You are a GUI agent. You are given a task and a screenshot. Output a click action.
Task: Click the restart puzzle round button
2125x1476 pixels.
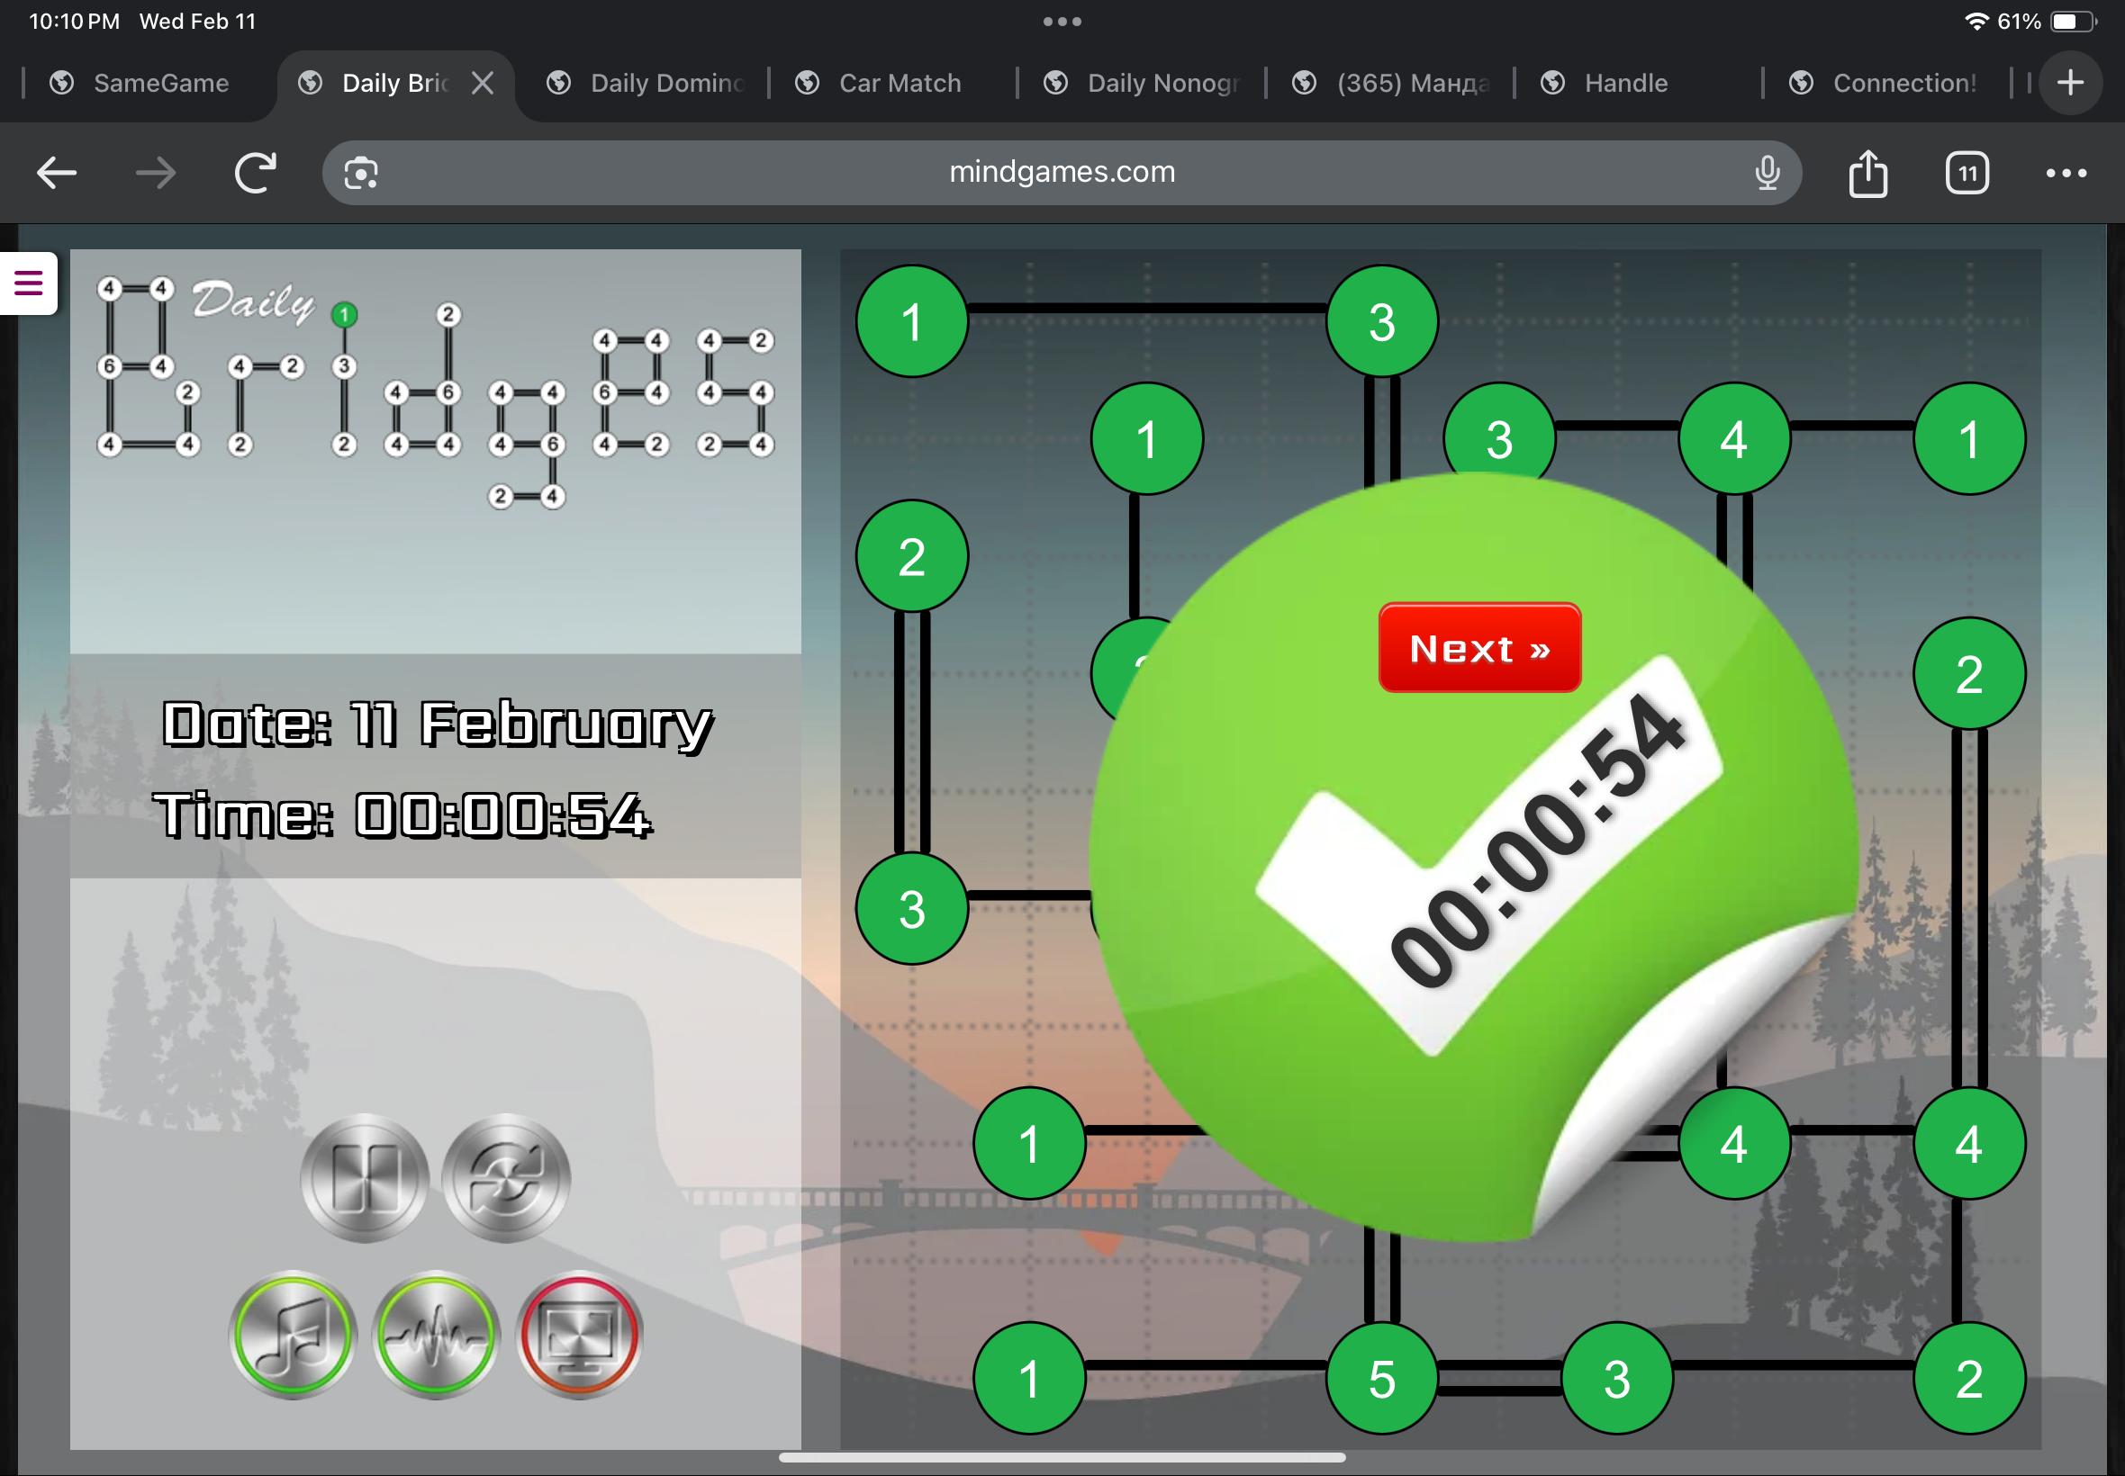coord(506,1177)
